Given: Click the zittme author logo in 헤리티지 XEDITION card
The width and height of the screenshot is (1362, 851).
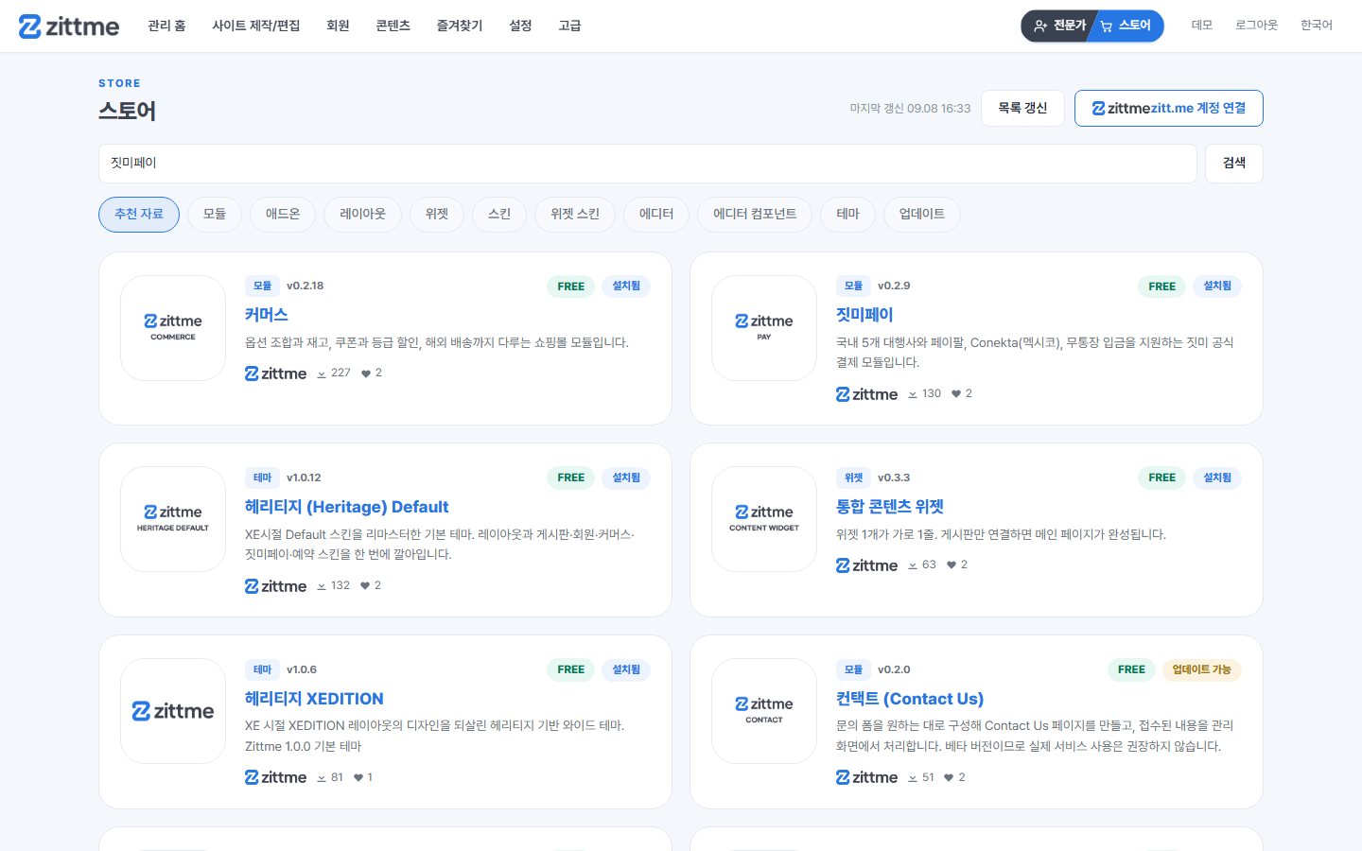Looking at the screenshot, I should coord(275,777).
